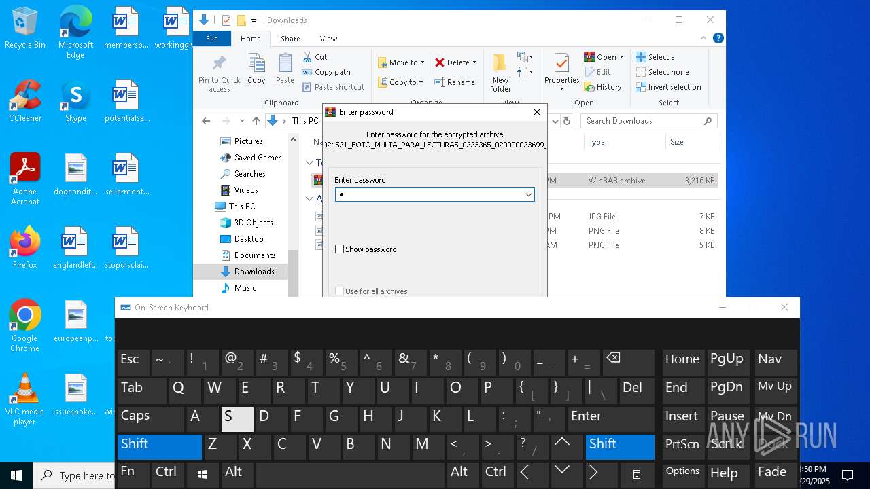Click Paste shortcut in ribbon
Screen dimensions: 870x489
coord(334,87)
